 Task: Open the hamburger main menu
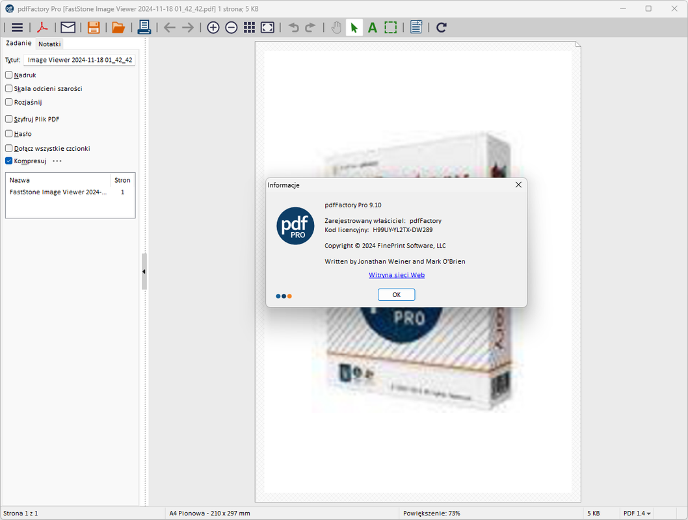(x=17, y=27)
